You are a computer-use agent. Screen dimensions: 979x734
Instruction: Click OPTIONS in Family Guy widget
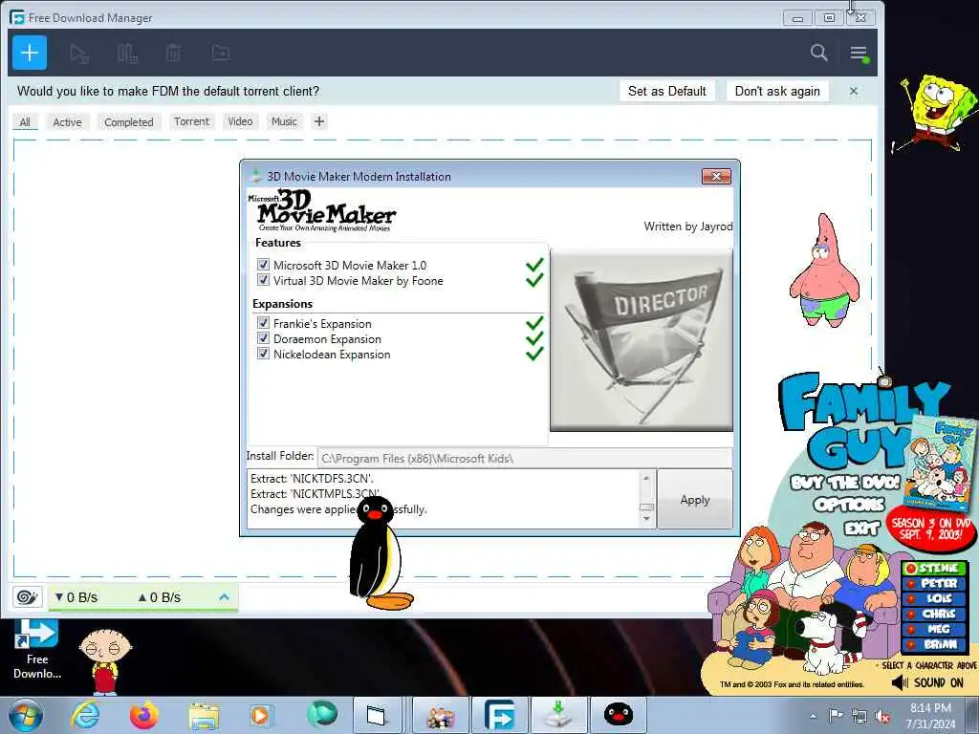pos(849,505)
